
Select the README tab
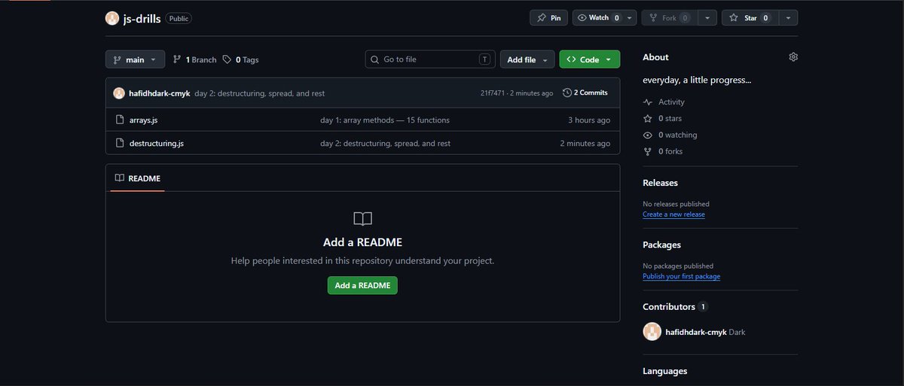137,178
